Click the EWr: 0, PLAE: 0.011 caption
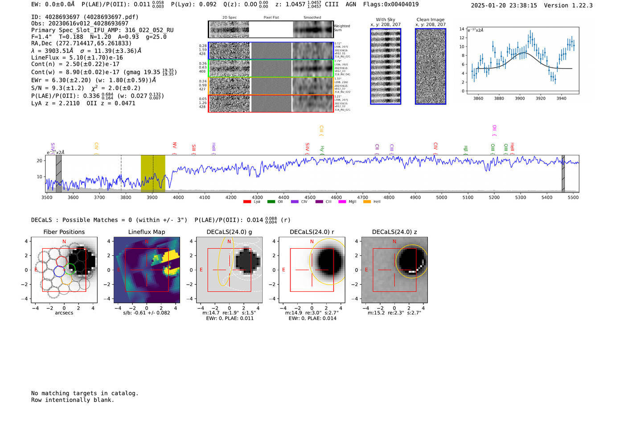 coord(230,319)
